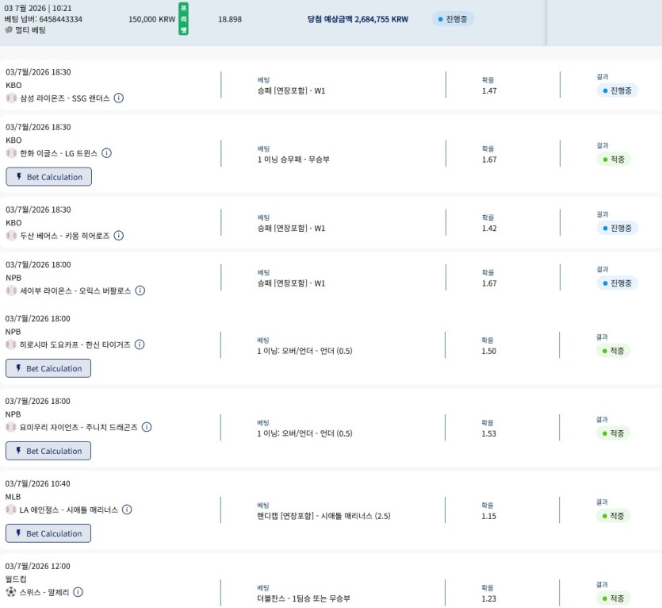Click info icon next to 스위스 - 알제리
Image resolution: width=662 pixels, height=608 pixels.
(78, 592)
